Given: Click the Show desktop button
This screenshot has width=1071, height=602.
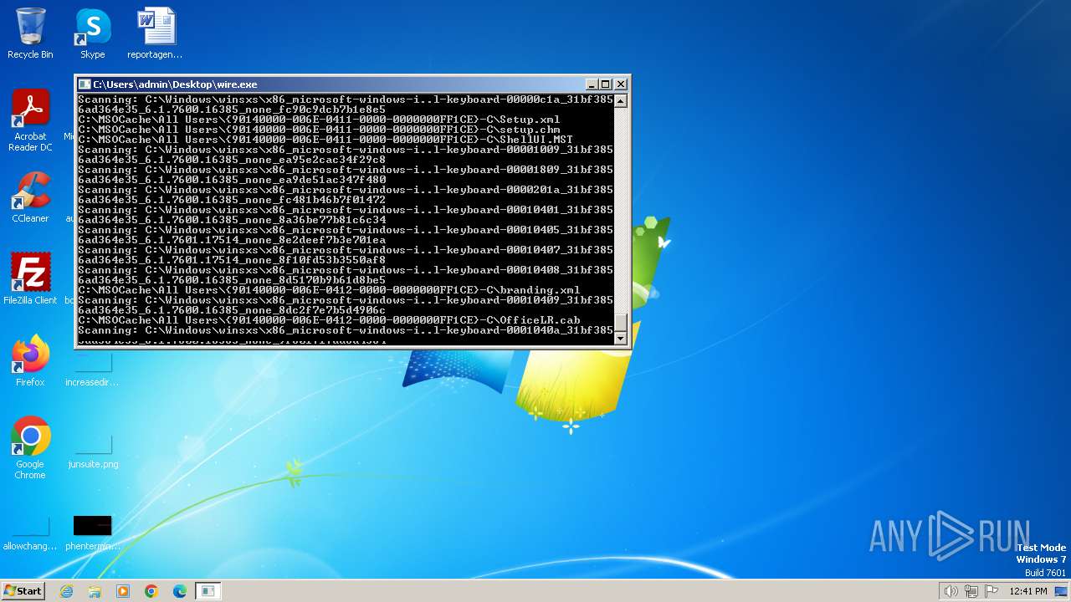Looking at the screenshot, I should pos(1063,591).
